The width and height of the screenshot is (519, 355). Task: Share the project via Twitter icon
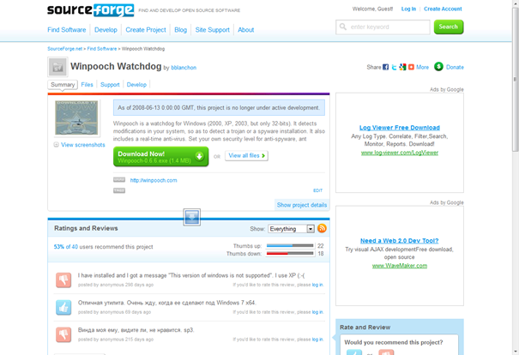point(394,67)
